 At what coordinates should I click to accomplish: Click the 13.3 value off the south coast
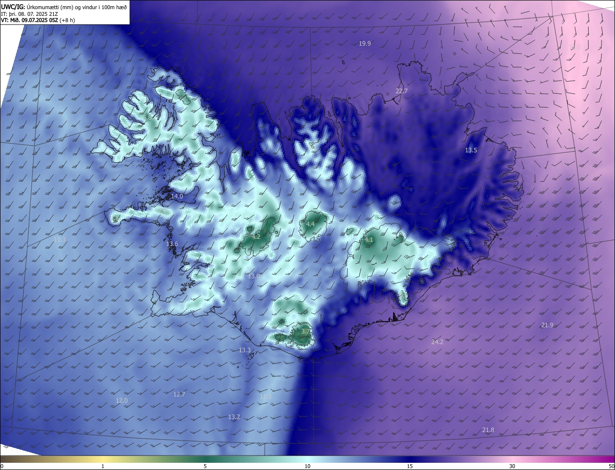tap(245, 350)
